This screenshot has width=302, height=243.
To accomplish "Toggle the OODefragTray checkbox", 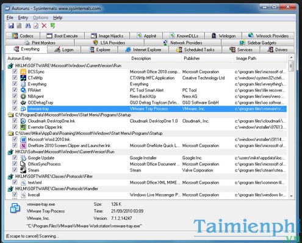I will click(15, 102).
